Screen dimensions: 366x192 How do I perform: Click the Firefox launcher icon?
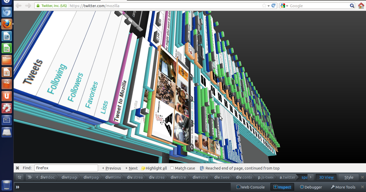(x=7, y=24)
